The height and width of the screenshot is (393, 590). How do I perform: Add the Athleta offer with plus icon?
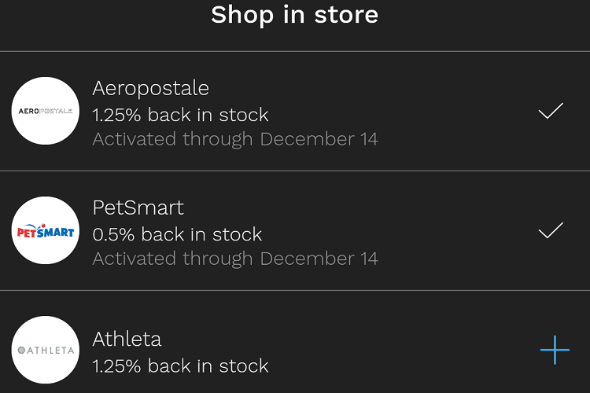point(555,350)
